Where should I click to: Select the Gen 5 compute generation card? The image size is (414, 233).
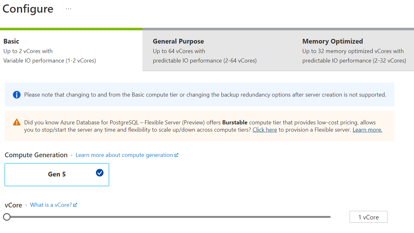pos(57,175)
